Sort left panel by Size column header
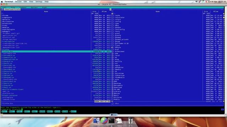This screenshot has height=127, width=227. click(94, 11)
